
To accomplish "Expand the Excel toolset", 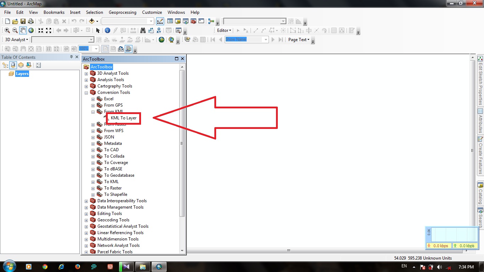I will (93, 99).
